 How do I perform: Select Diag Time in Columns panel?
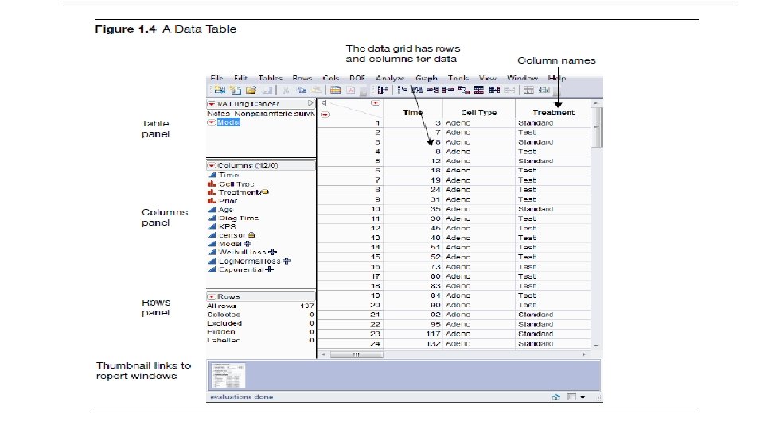click(239, 218)
